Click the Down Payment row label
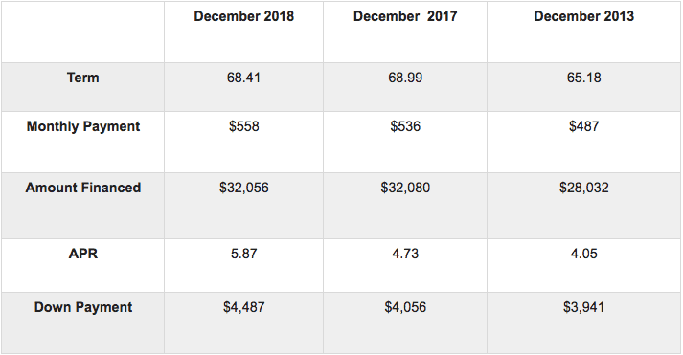Screen dimensions: 683x355 pos(82,307)
